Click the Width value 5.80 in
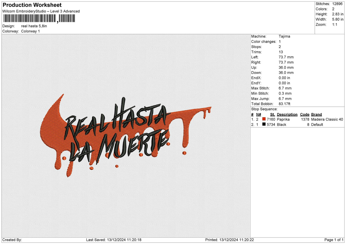This screenshot has height=244, width=346. tap(338, 19)
